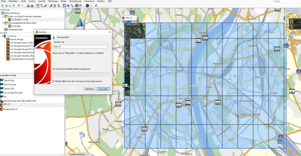Click the blue triangle map marker
Viewport: 301px width, 156px height.
(80, 23)
